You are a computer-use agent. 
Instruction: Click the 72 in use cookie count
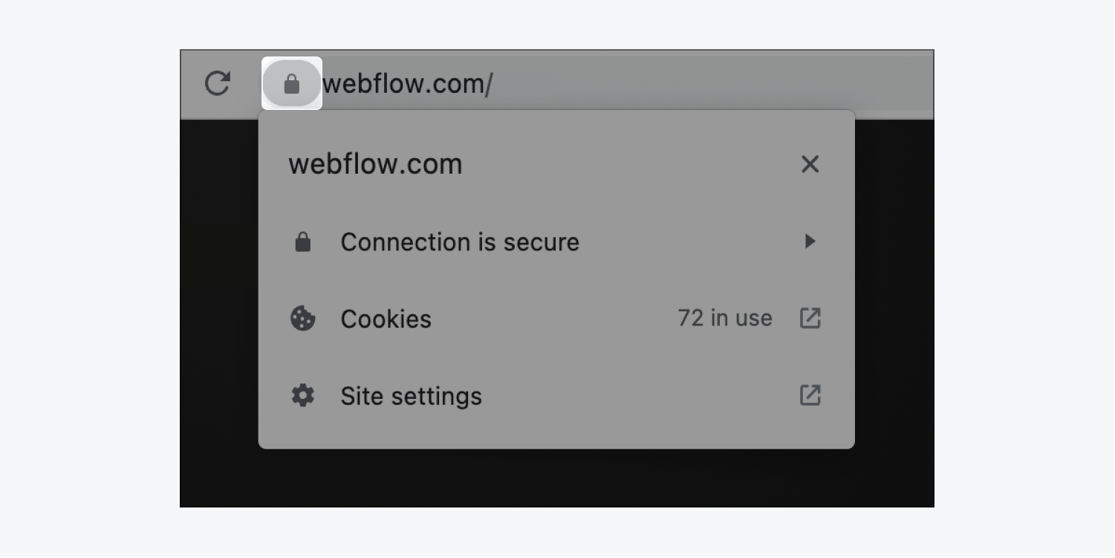click(725, 318)
